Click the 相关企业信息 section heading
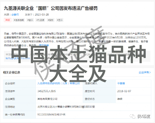Image resolution: width=155 pixels, height=123 pixels. (11, 72)
